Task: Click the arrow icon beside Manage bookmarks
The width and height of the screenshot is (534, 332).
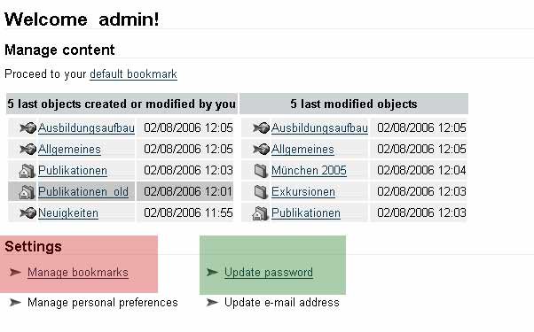Action: point(15,272)
